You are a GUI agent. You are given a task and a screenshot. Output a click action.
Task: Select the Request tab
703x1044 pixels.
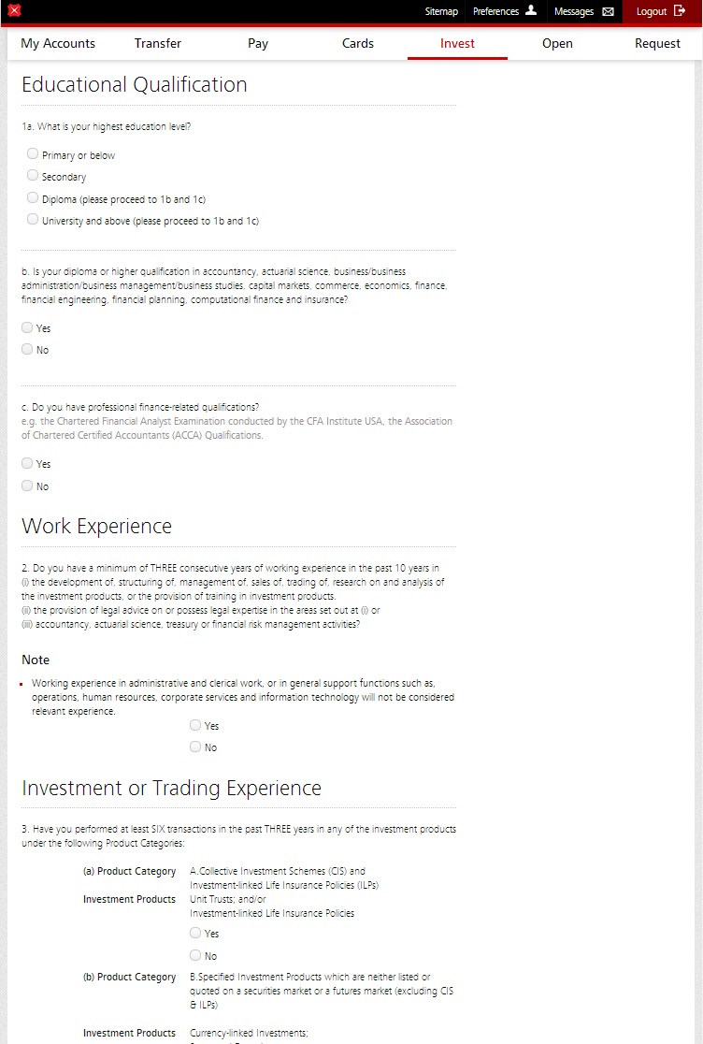657,43
